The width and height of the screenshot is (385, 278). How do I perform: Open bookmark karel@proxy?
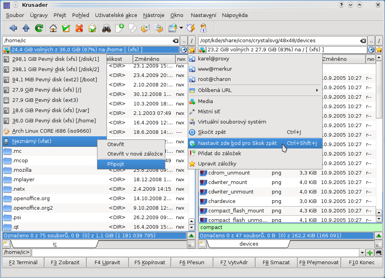(255, 59)
